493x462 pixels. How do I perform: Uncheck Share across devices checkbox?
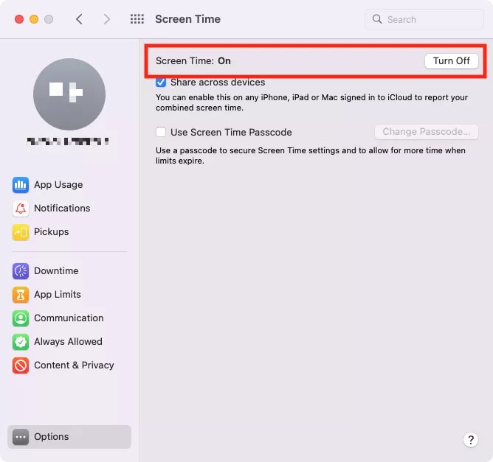(x=161, y=83)
